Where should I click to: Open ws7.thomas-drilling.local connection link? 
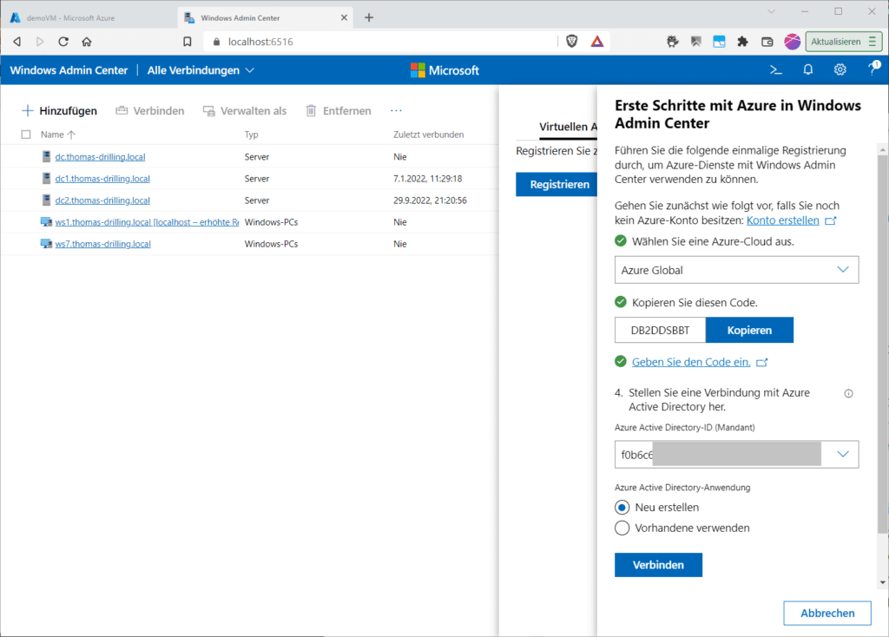point(102,244)
